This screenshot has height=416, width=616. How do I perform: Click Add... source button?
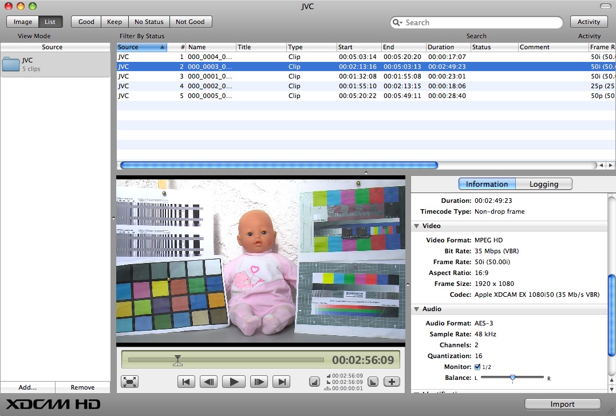coord(27,387)
